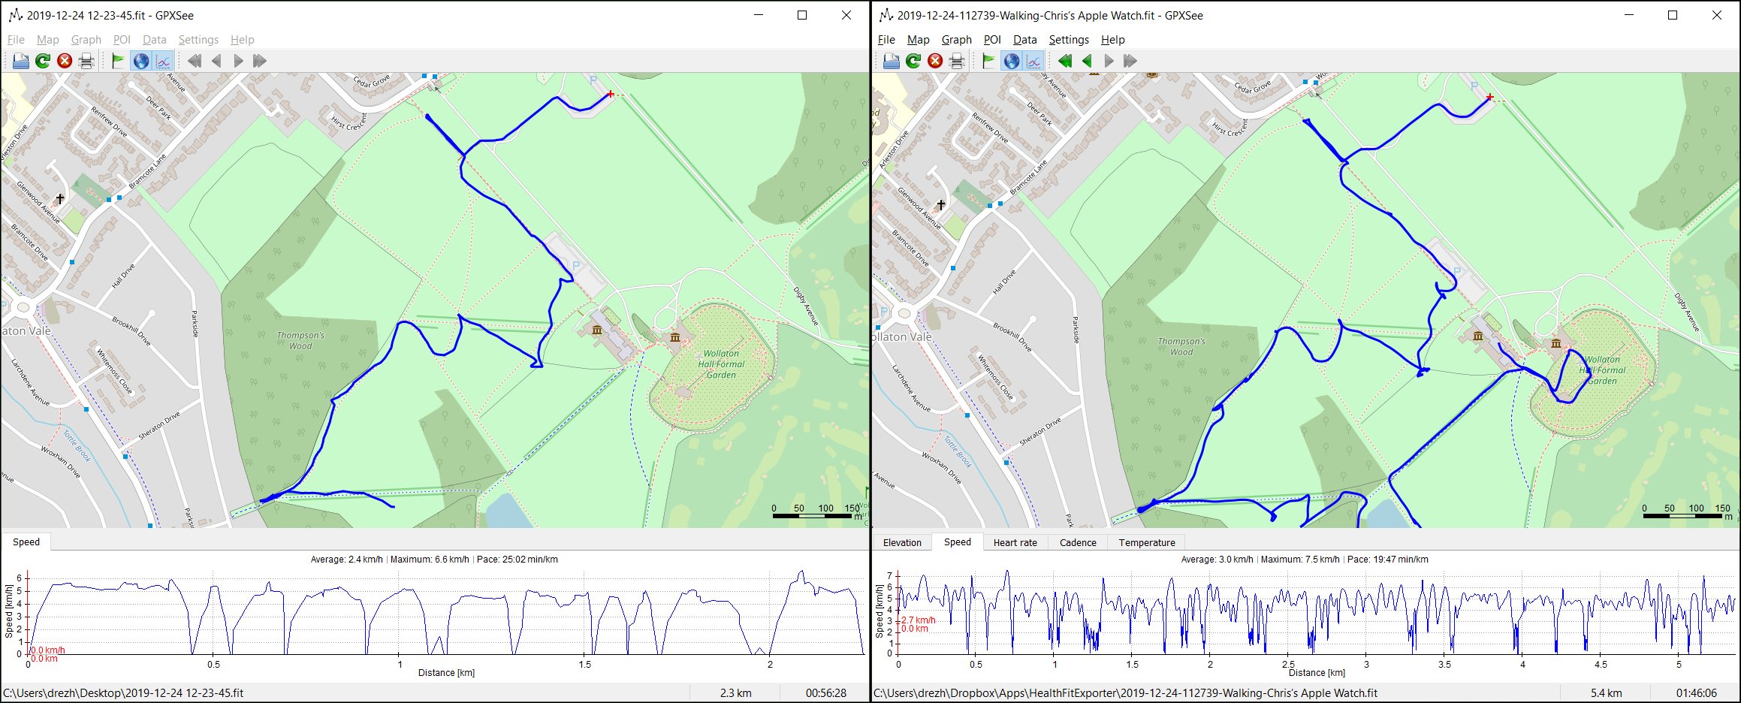Switch to the Heart rate tab
The width and height of the screenshot is (1741, 703).
(1015, 542)
